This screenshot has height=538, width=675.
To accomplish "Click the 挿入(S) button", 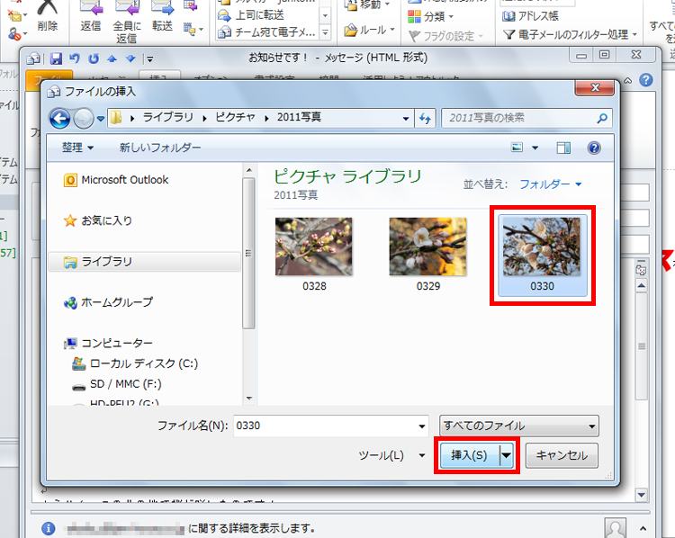I will [x=469, y=455].
